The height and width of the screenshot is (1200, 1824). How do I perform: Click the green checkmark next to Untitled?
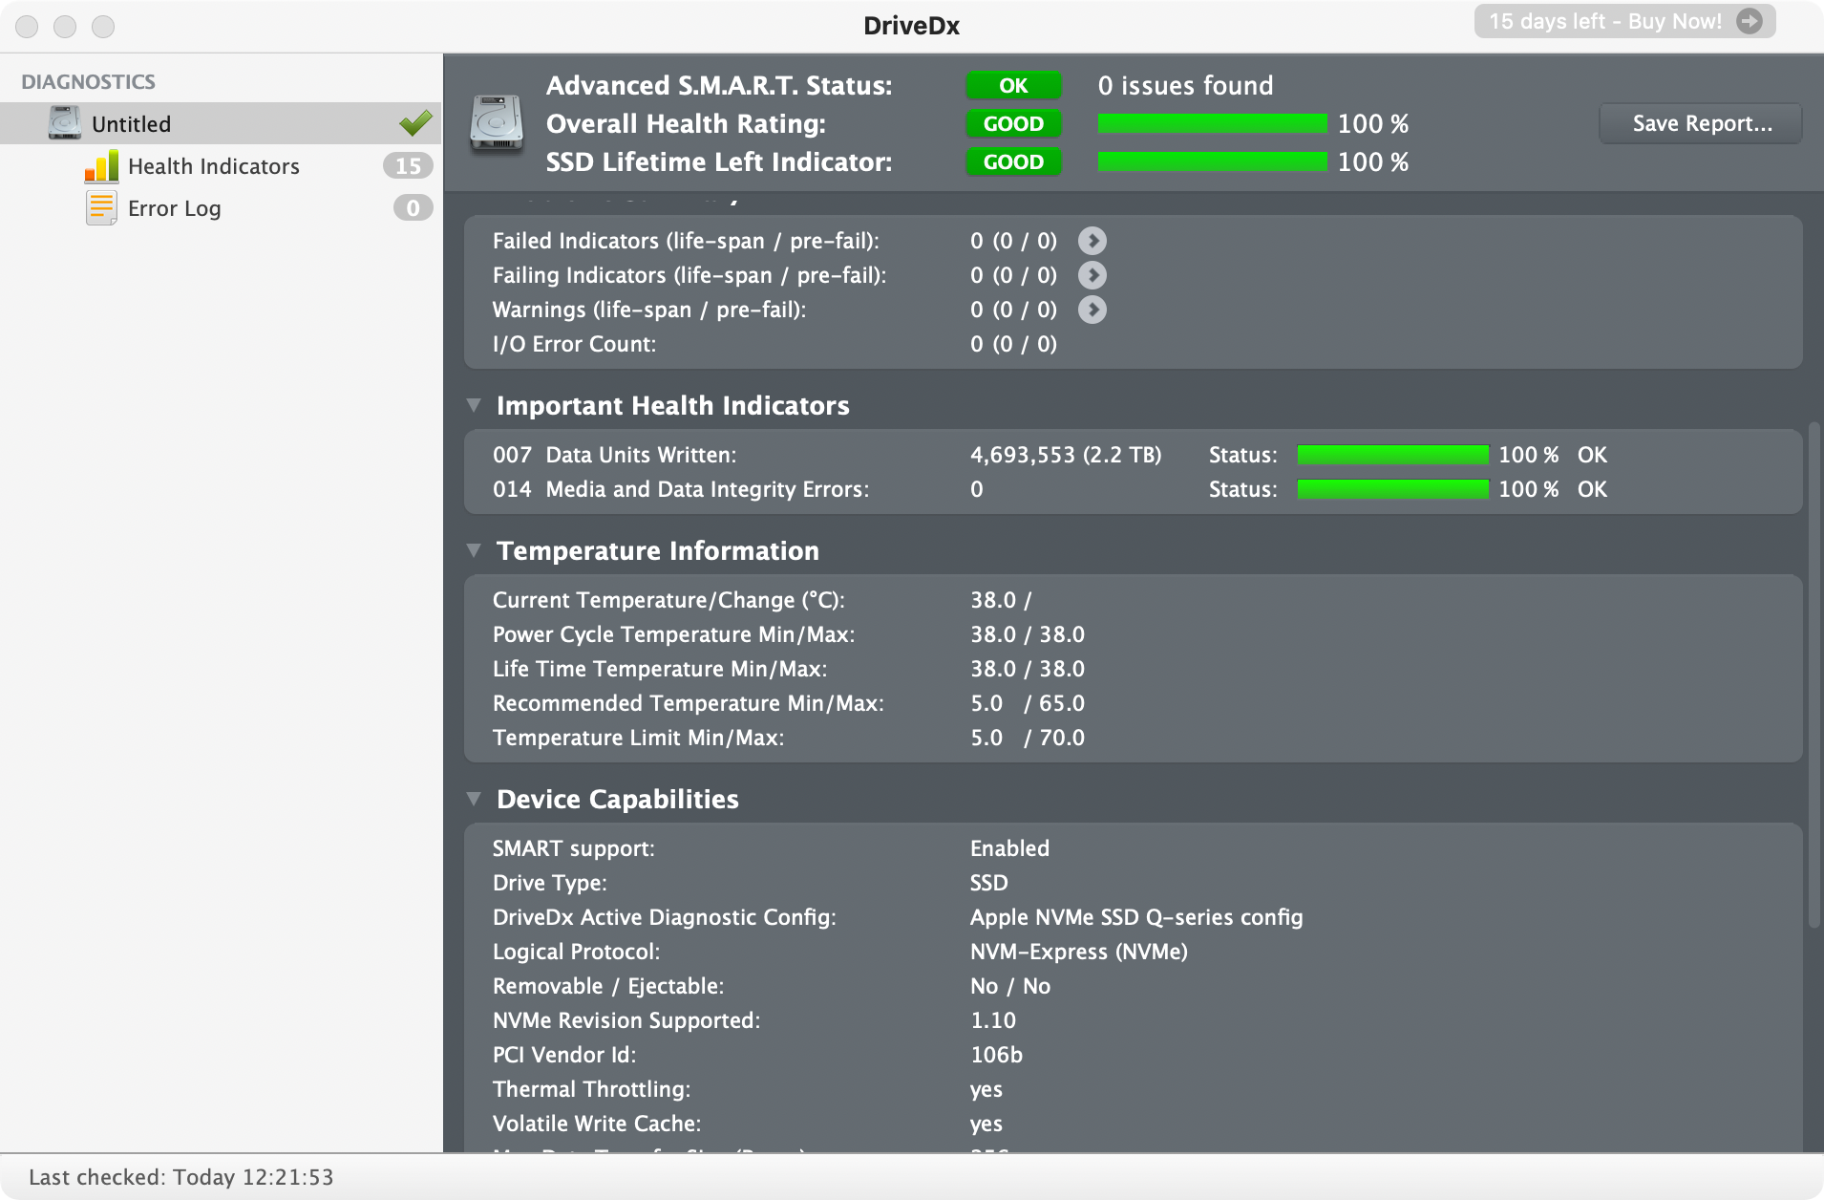click(415, 123)
